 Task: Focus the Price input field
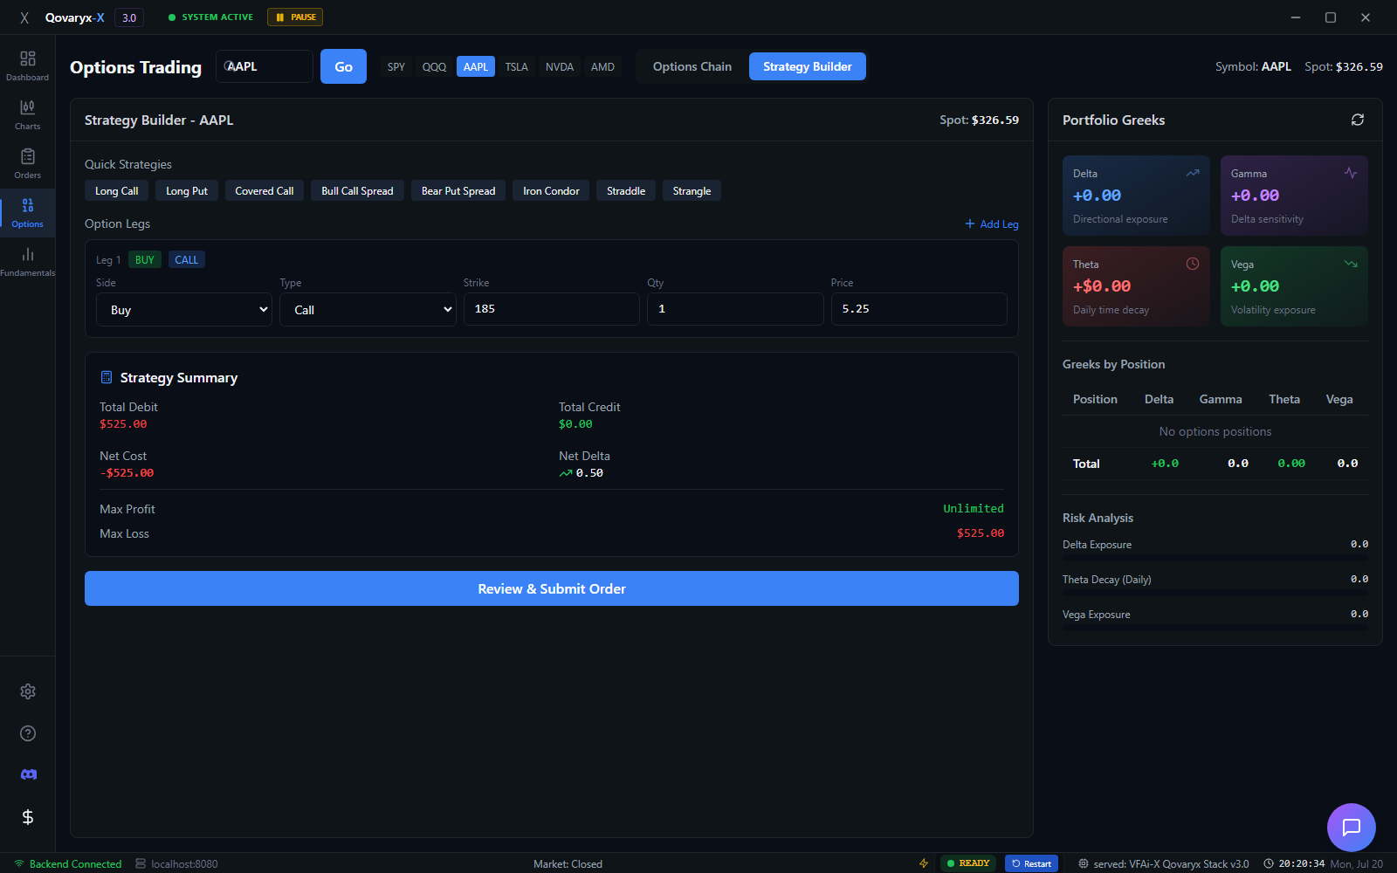pos(919,309)
